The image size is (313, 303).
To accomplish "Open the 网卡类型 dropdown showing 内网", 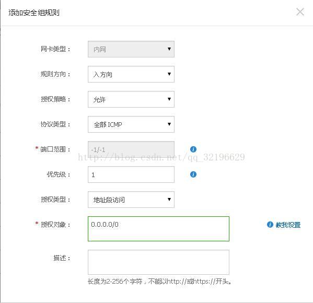I will (131, 49).
